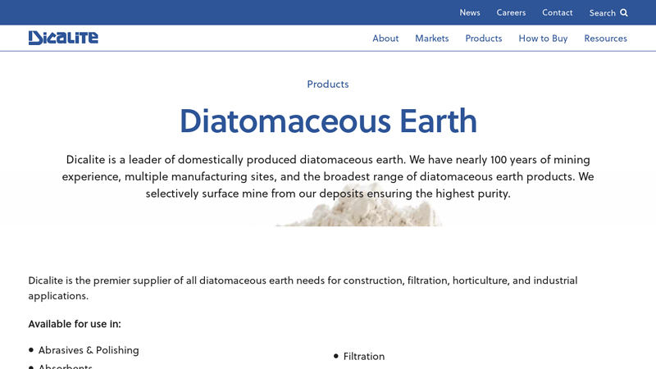Viewport: 656px width, 369px height.
Task: Open the Careers link
Action: 511,12
